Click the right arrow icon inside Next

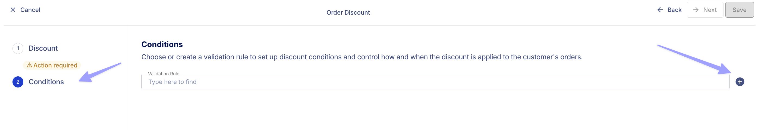coord(696,10)
